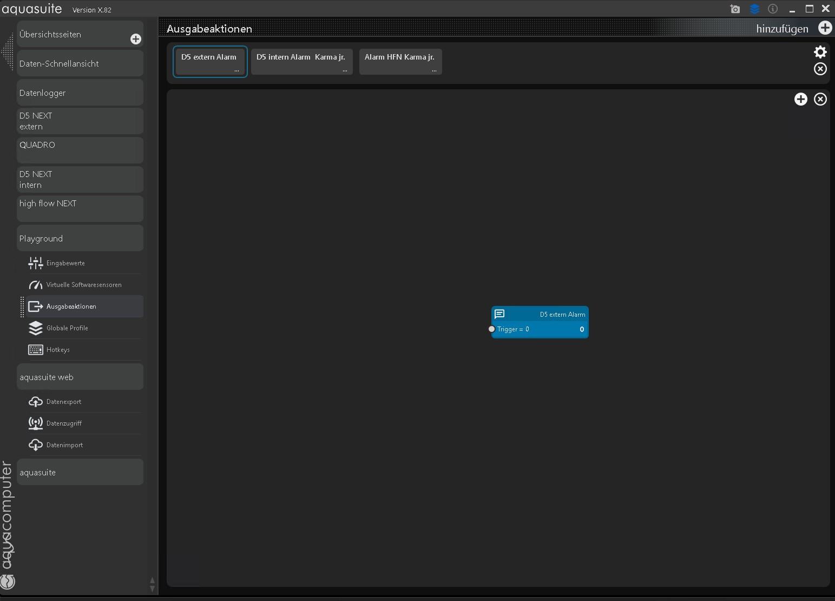Select the D5 extern Alarm tab
The image size is (835, 601).
[x=210, y=62]
